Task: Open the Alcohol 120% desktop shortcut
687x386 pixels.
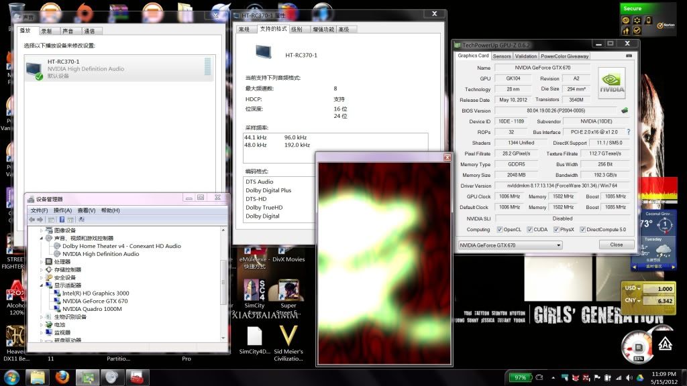Action: 16,298
